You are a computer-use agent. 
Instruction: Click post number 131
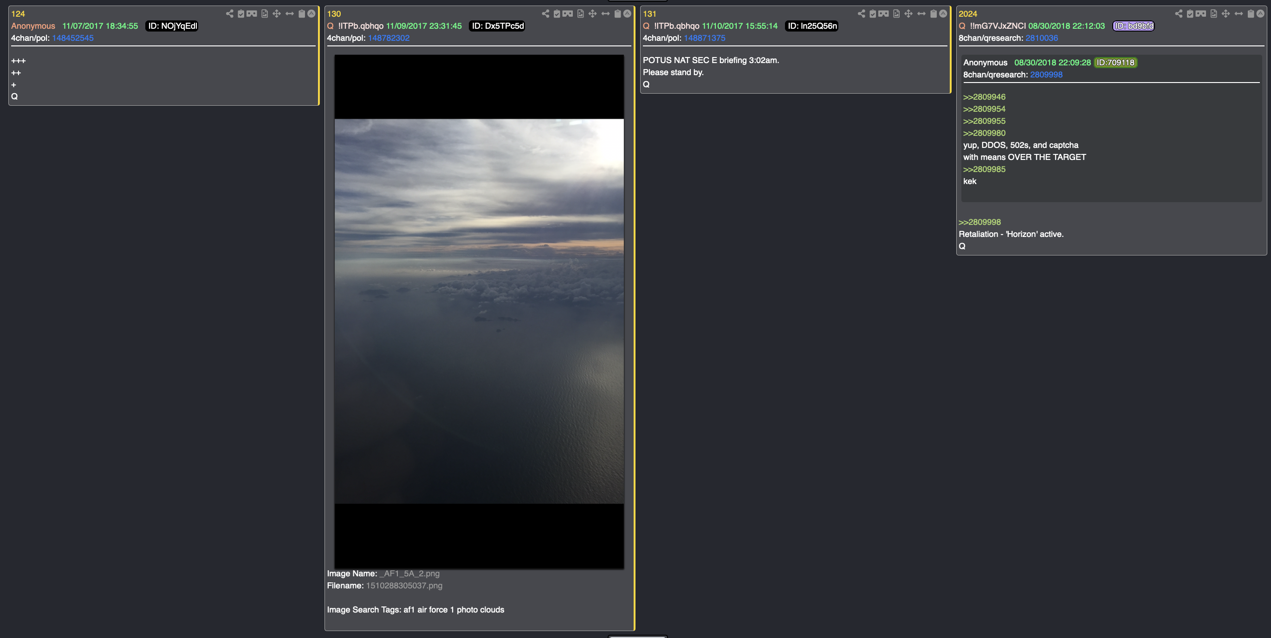(x=649, y=14)
